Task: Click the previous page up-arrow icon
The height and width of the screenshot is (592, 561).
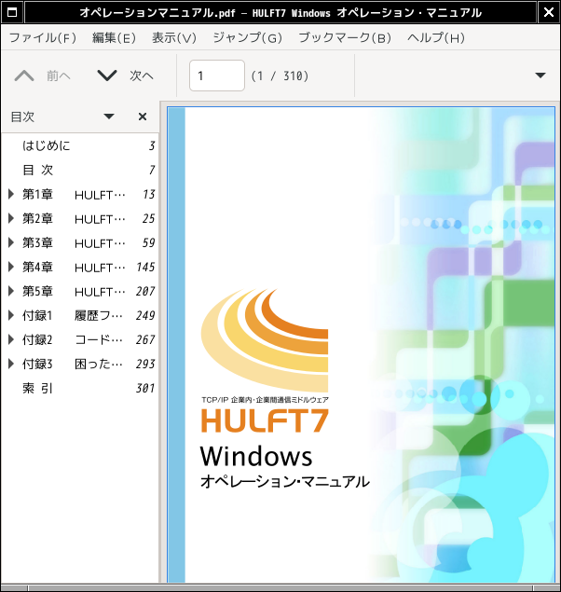Action: coord(24,76)
